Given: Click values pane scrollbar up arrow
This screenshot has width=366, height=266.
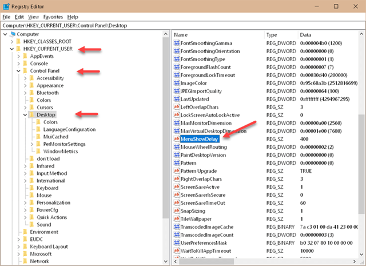Looking at the screenshot, I should point(361,34).
